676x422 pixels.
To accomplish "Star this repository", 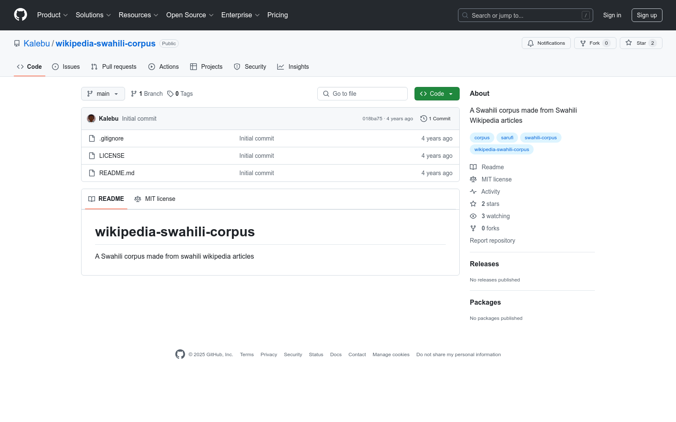I will [x=641, y=43].
